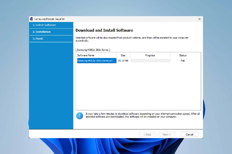Click the Status column header
232x154 pixels.
[x=183, y=55]
